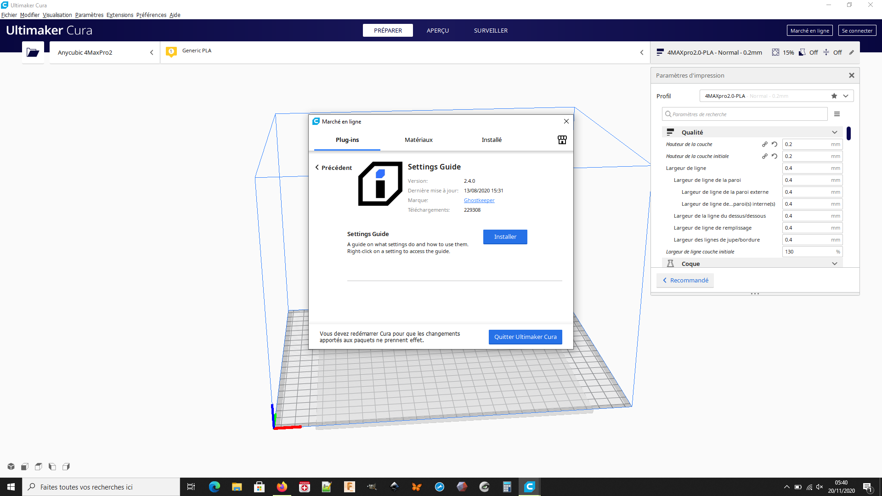Click the Marché en ligne header button
882x496 pixels.
(x=810, y=30)
